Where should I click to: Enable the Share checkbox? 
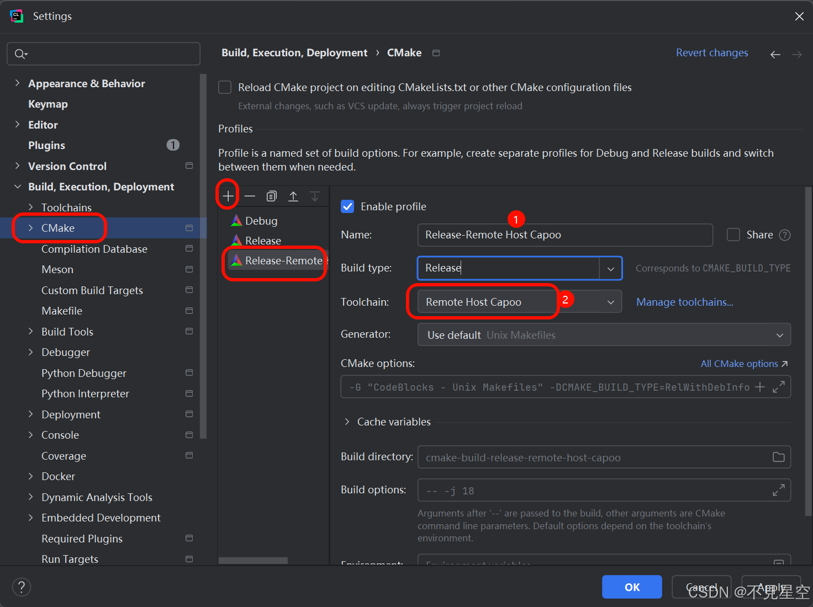[733, 235]
